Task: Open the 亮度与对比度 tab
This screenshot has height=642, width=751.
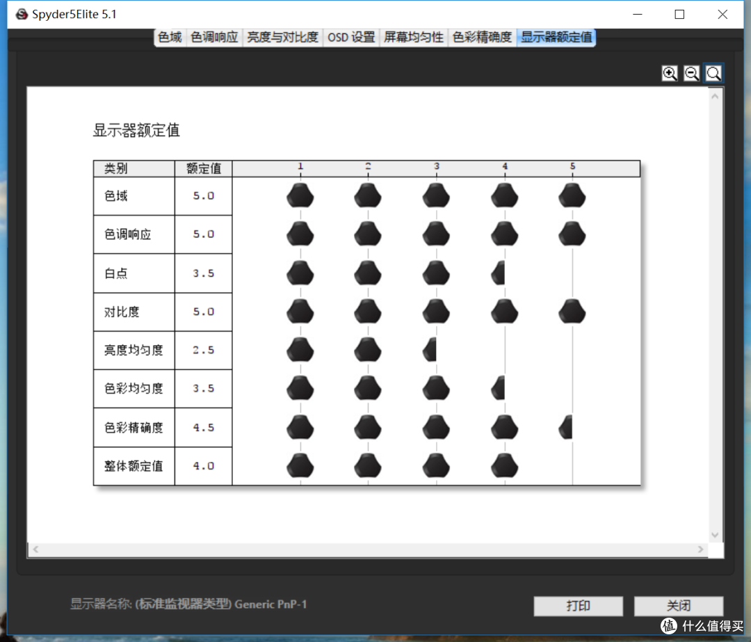Action: tap(282, 38)
